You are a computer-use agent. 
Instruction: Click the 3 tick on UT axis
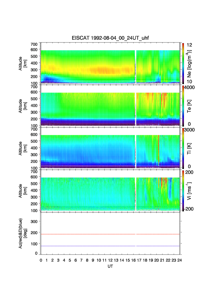click(x=58, y=260)
